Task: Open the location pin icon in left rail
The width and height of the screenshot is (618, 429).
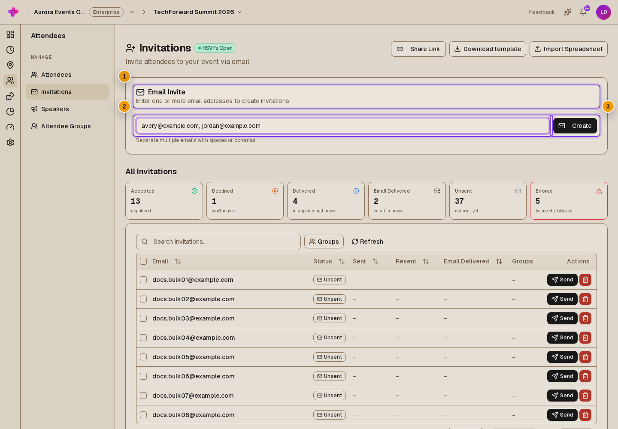Action: [10, 65]
